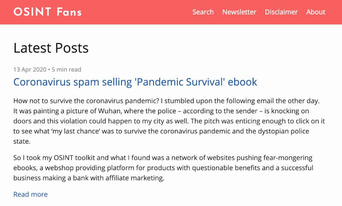Click the Latest Posts heading
This screenshot has height=206, width=342.
(51, 48)
